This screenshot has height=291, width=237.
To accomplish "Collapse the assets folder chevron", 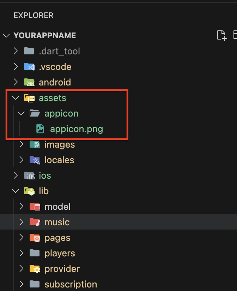I will coord(16,98).
